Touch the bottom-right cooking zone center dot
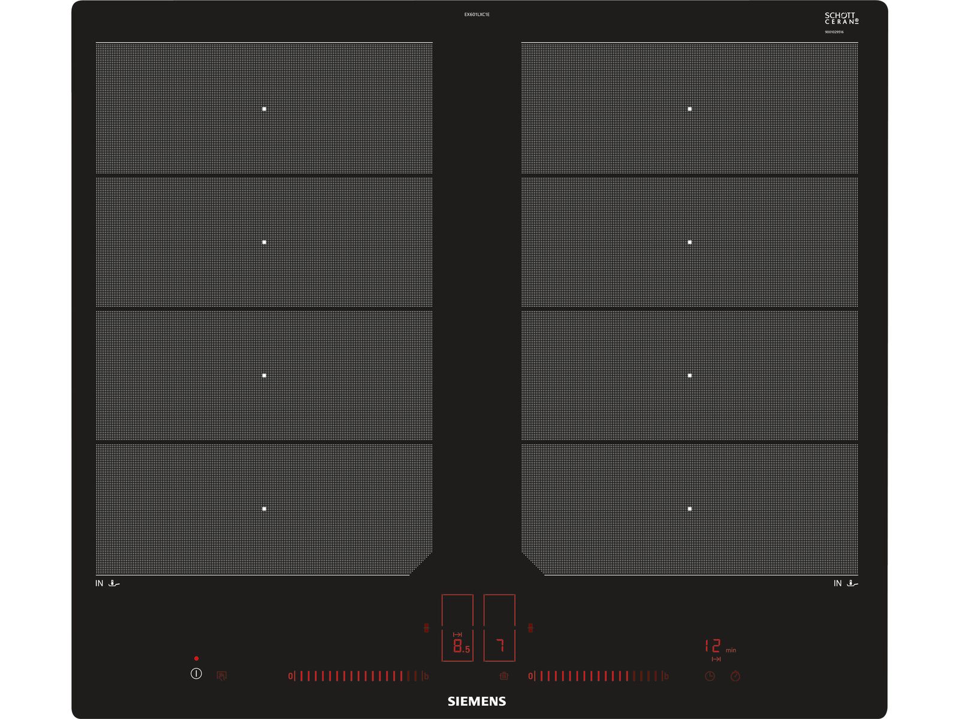Screen dimensions: 959x719 point(690,509)
